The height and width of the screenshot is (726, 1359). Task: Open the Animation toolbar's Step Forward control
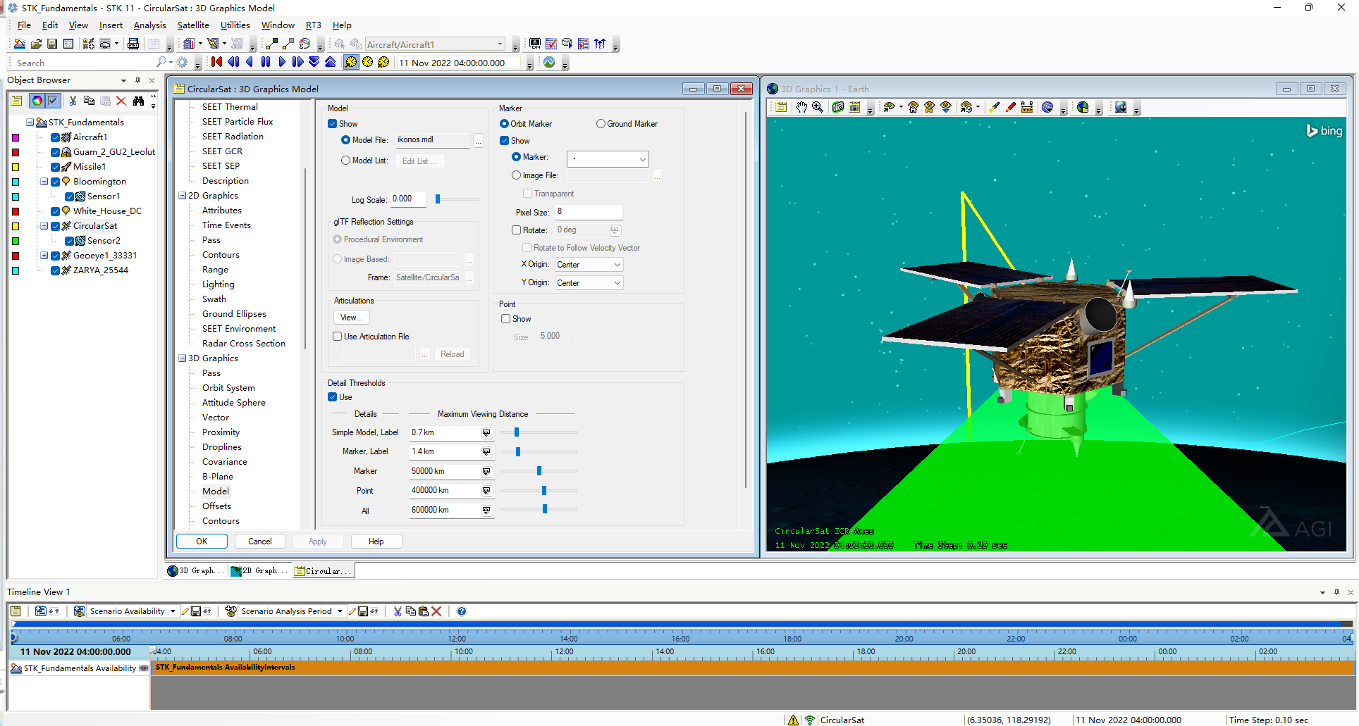tap(298, 62)
